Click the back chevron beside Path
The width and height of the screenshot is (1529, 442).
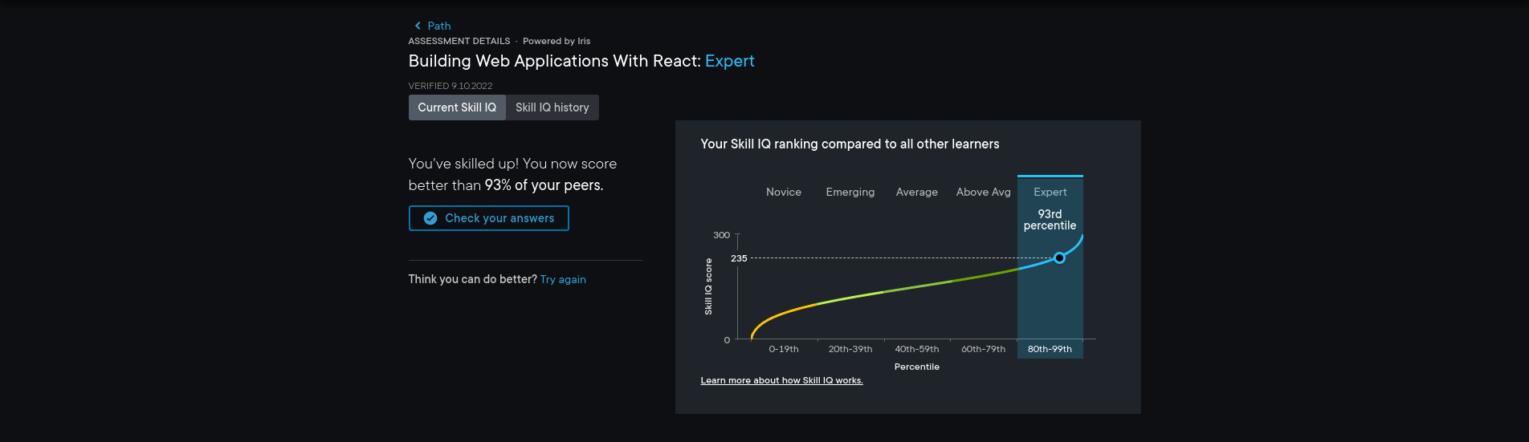(x=418, y=26)
